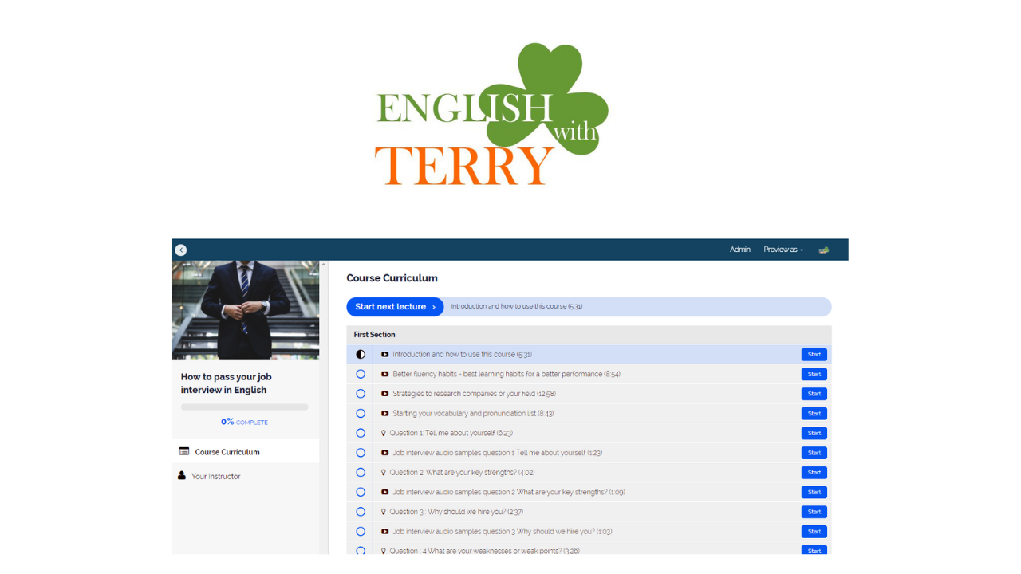Open lecture title 'Better fluency habits - best learning habits'
This screenshot has width=1021, height=574.
coord(507,374)
